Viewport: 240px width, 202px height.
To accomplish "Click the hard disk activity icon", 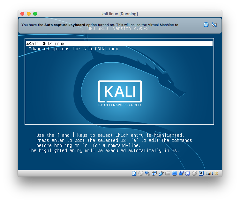I will (134, 173).
